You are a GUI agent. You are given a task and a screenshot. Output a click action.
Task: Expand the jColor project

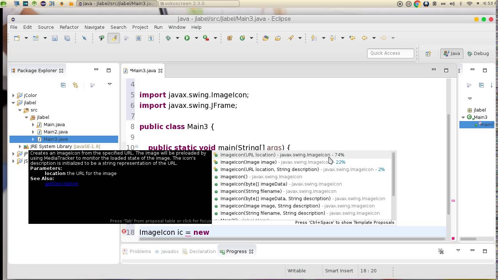click(x=13, y=96)
